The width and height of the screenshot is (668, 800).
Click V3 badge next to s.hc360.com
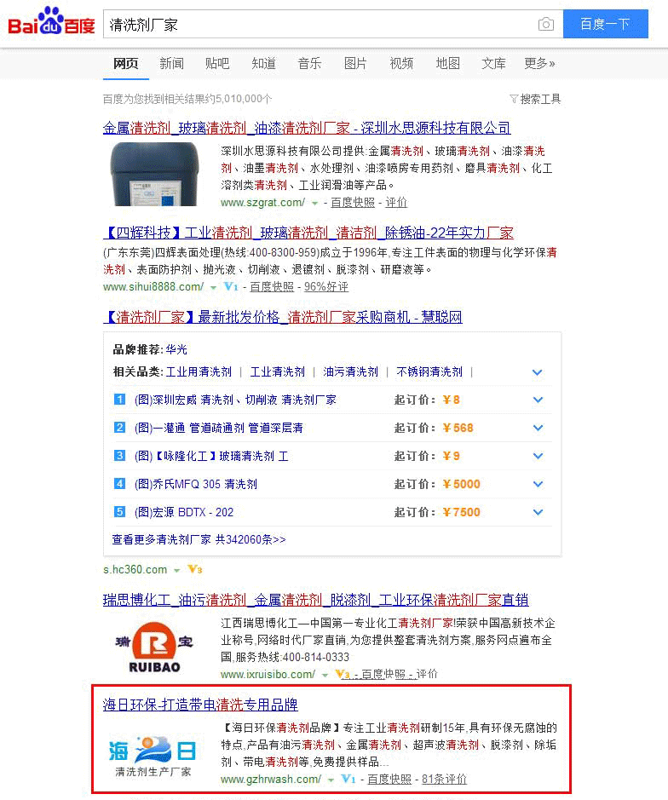click(x=195, y=569)
